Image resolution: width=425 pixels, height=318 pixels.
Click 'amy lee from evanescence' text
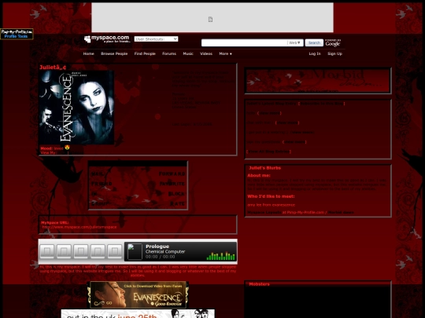(271, 205)
